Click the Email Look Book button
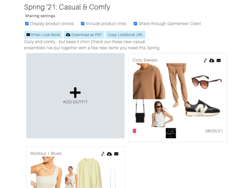233x188 pixels. (x=43, y=35)
